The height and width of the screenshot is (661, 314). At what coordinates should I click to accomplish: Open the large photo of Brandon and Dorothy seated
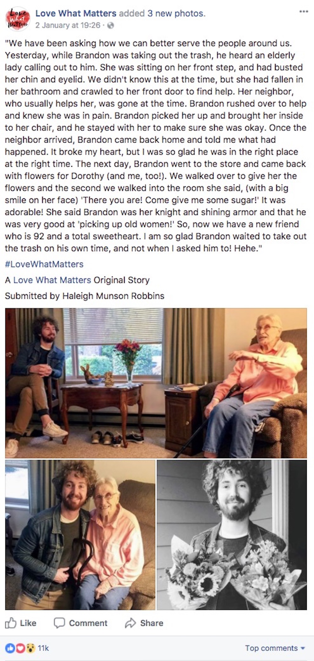point(156,383)
